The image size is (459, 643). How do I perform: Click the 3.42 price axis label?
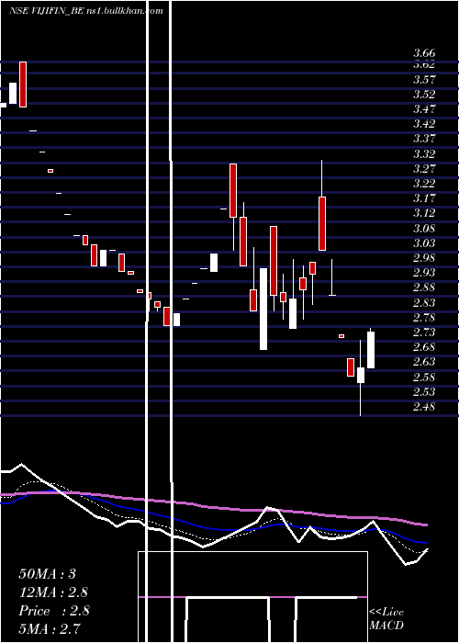tap(424, 123)
